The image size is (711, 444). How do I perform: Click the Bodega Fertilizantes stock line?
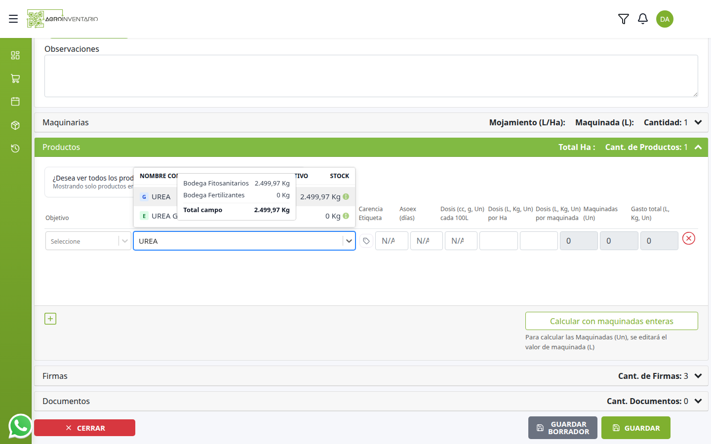pyautogui.click(x=237, y=195)
